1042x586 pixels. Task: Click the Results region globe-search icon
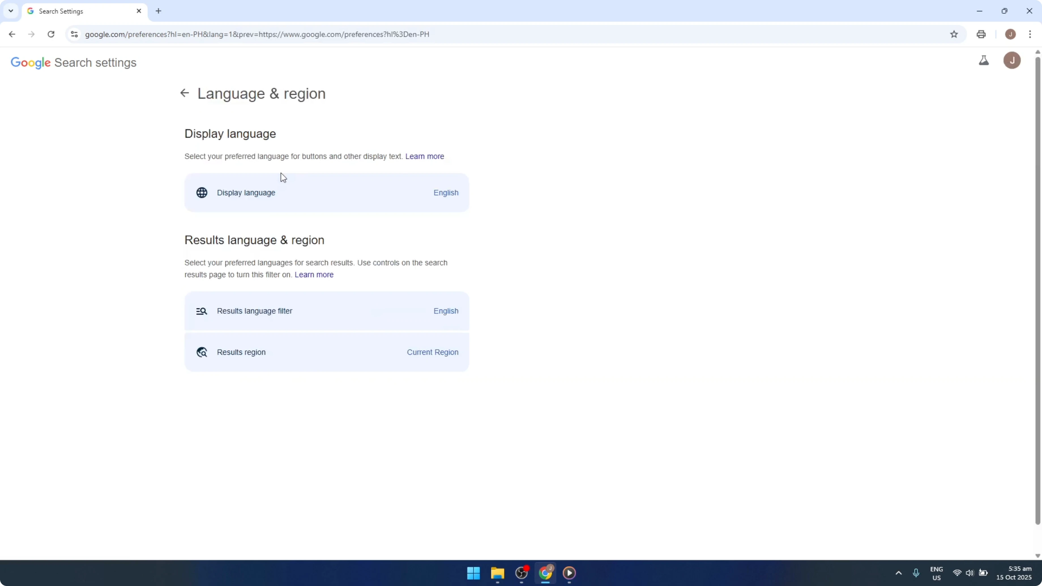[202, 352]
